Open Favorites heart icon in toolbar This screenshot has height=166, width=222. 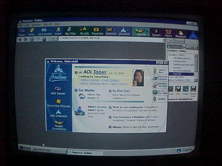pos(97,31)
